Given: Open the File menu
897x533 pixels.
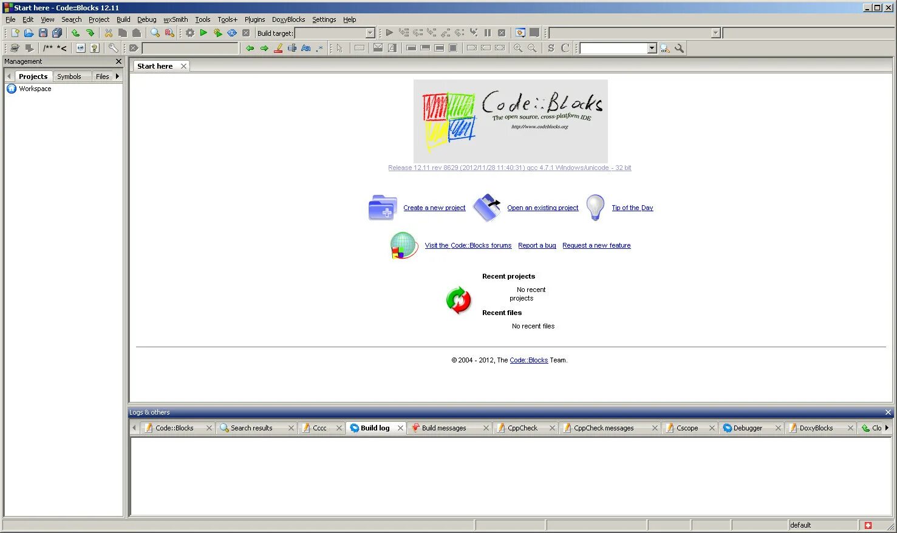Looking at the screenshot, I should coord(10,19).
